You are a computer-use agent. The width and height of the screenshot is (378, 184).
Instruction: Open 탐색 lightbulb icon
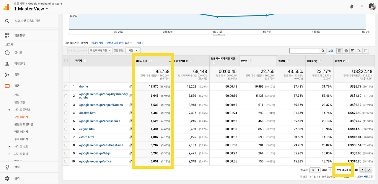(x=7, y=167)
